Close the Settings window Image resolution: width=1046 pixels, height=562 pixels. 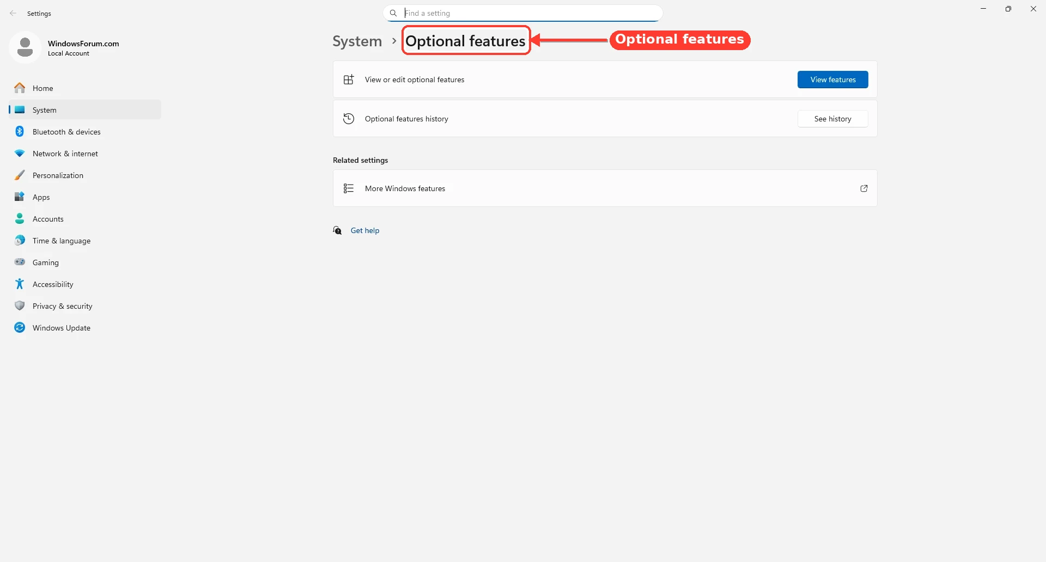click(1033, 9)
